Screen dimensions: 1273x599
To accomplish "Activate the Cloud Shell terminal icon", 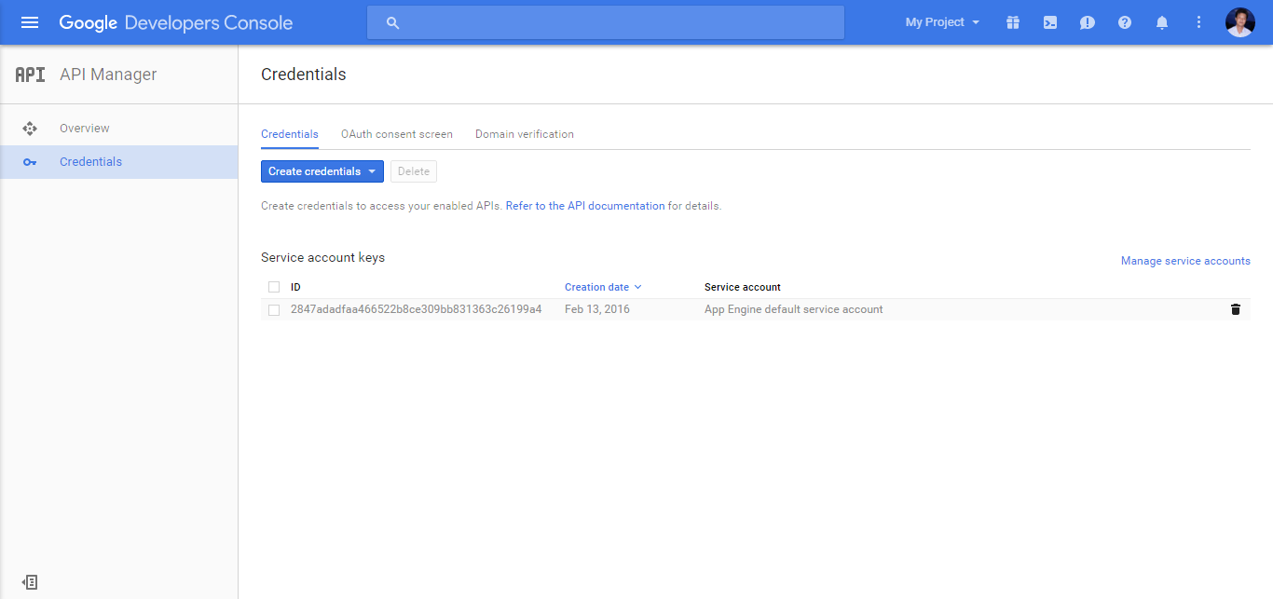I will click(1050, 22).
